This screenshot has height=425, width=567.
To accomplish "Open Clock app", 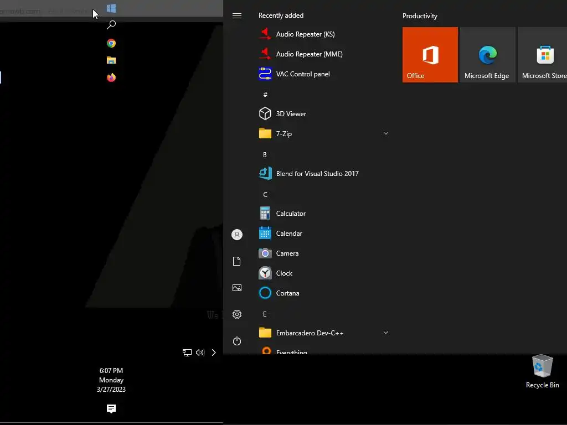I will [324, 273].
